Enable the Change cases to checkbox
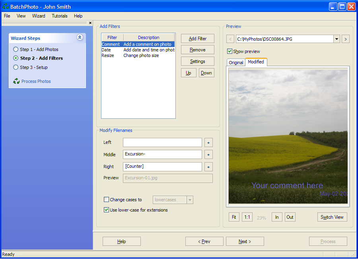 [x=106, y=200]
